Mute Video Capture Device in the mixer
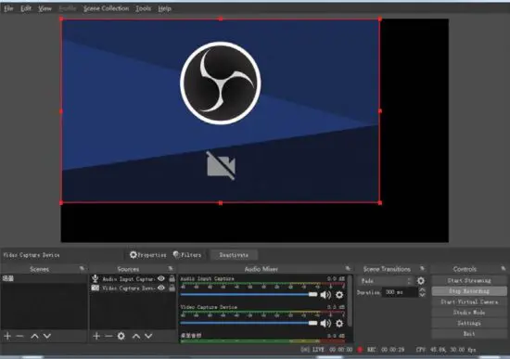510x359 pixels. 325,323
